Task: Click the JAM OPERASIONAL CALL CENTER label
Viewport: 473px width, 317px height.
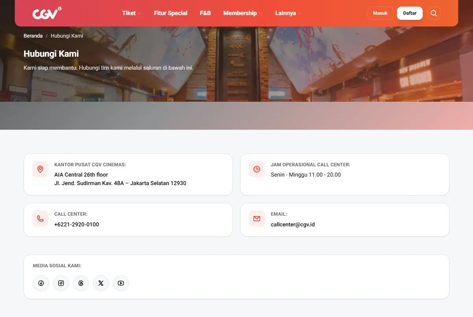Action: (x=311, y=165)
